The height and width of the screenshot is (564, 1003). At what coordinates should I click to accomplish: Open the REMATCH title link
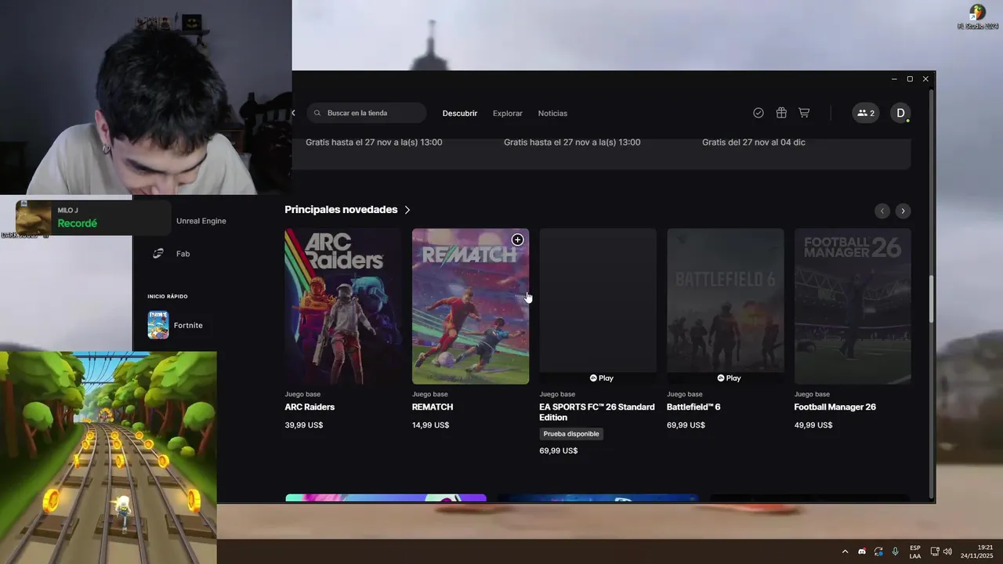433,407
